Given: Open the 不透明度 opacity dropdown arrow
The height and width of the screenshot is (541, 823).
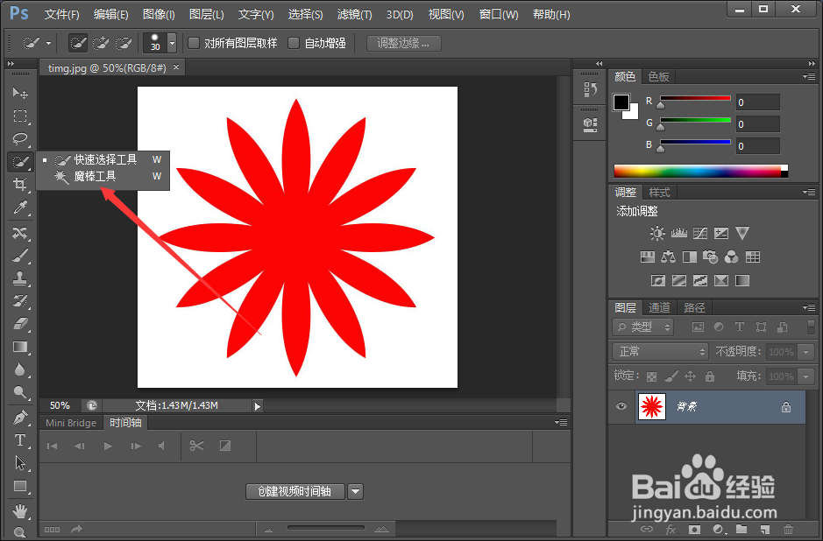Looking at the screenshot, I should point(806,352).
